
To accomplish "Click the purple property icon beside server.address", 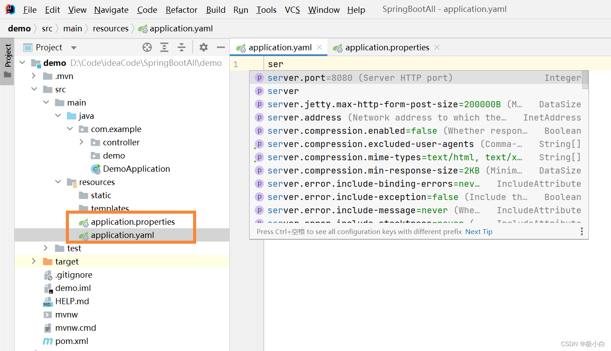I will coord(259,117).
